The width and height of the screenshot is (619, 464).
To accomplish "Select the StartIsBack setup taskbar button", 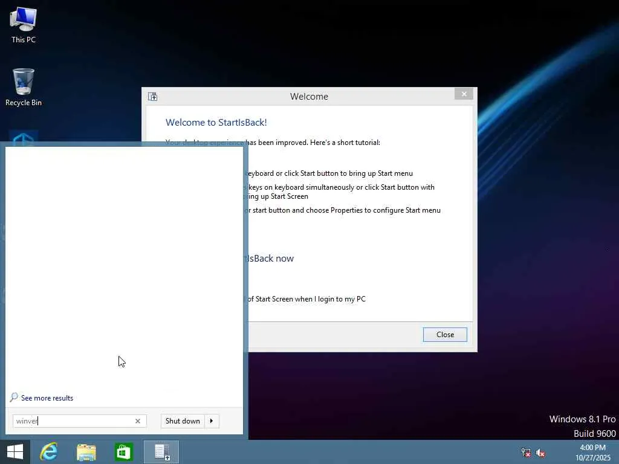I will [x=161, y=452].
